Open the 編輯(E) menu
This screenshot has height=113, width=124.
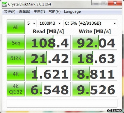pos(25,11)
